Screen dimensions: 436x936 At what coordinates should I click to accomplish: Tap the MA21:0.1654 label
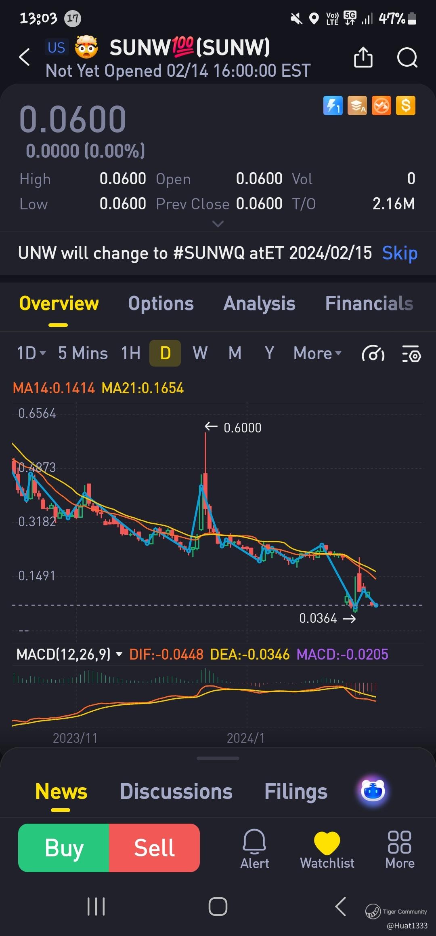click(143, 388)
